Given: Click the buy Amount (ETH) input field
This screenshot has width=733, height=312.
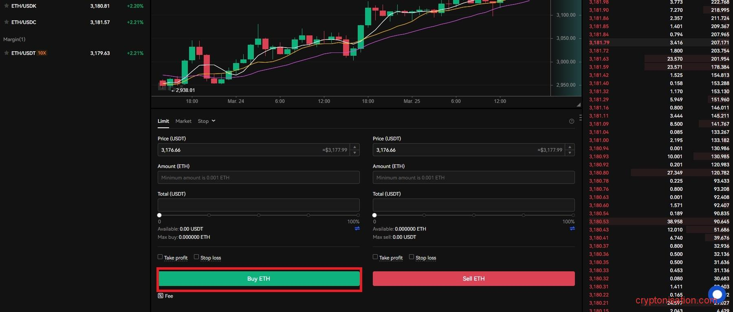Looking at the screenshot, I should (258, 178).
